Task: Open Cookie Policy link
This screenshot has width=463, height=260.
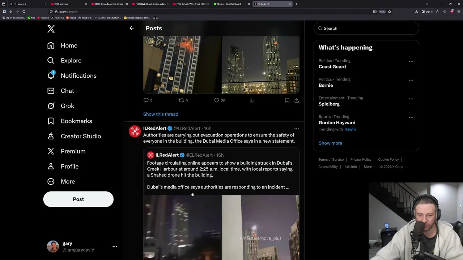Action: (x=388, y=160)
